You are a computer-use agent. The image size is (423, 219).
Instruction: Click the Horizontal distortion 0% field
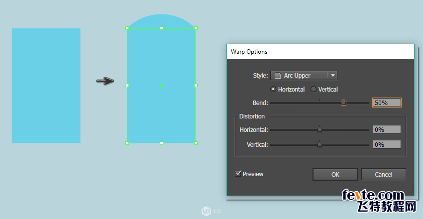[x=387, y=130]
